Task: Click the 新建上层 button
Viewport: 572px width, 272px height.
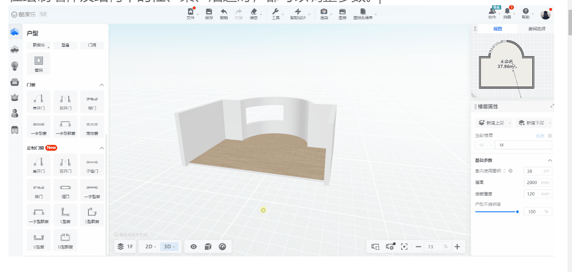Action: pos(491,123)
